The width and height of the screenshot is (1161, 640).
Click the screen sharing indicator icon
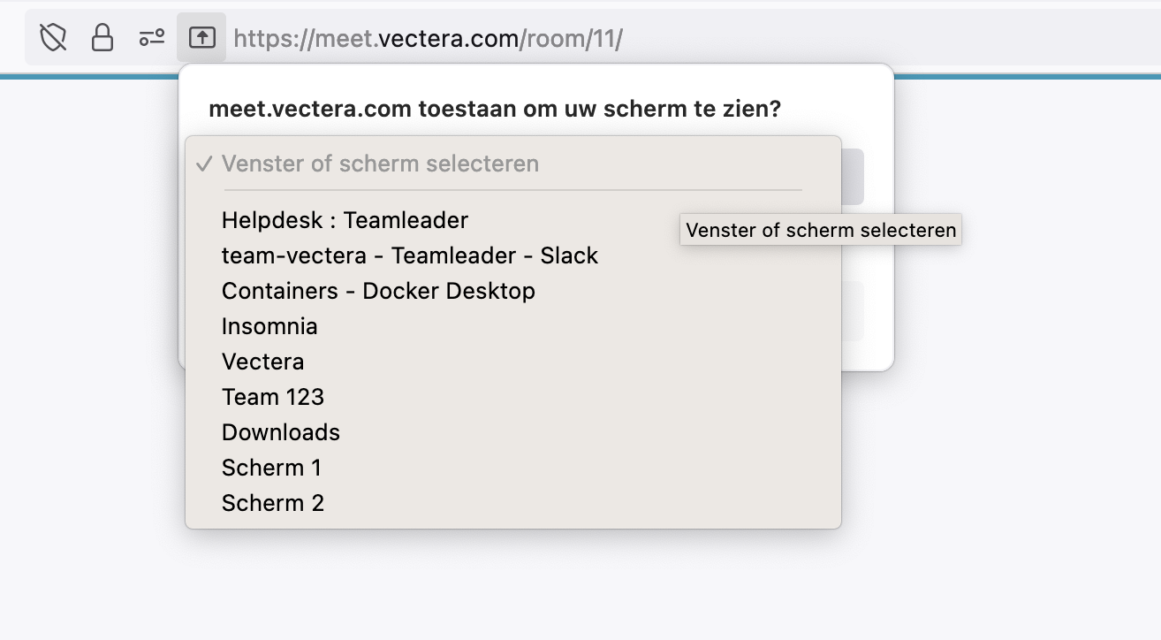(x=202, y=38)
